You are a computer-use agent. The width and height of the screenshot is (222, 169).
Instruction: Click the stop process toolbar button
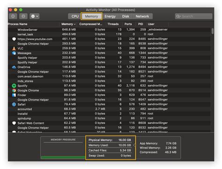[13, 16]
